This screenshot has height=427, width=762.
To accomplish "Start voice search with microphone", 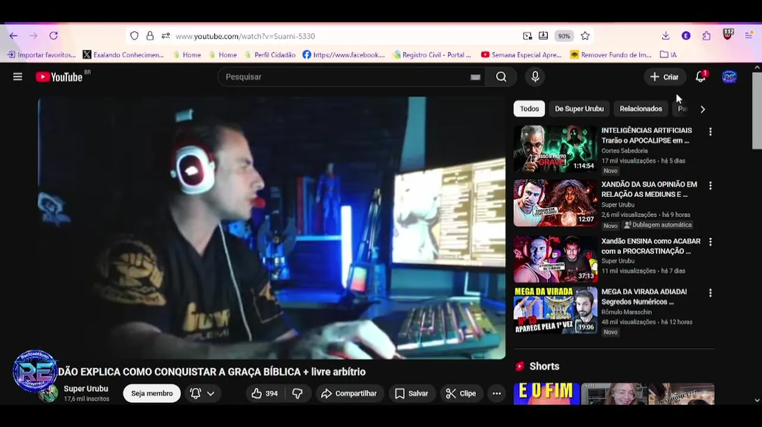I will click(535, 77).
